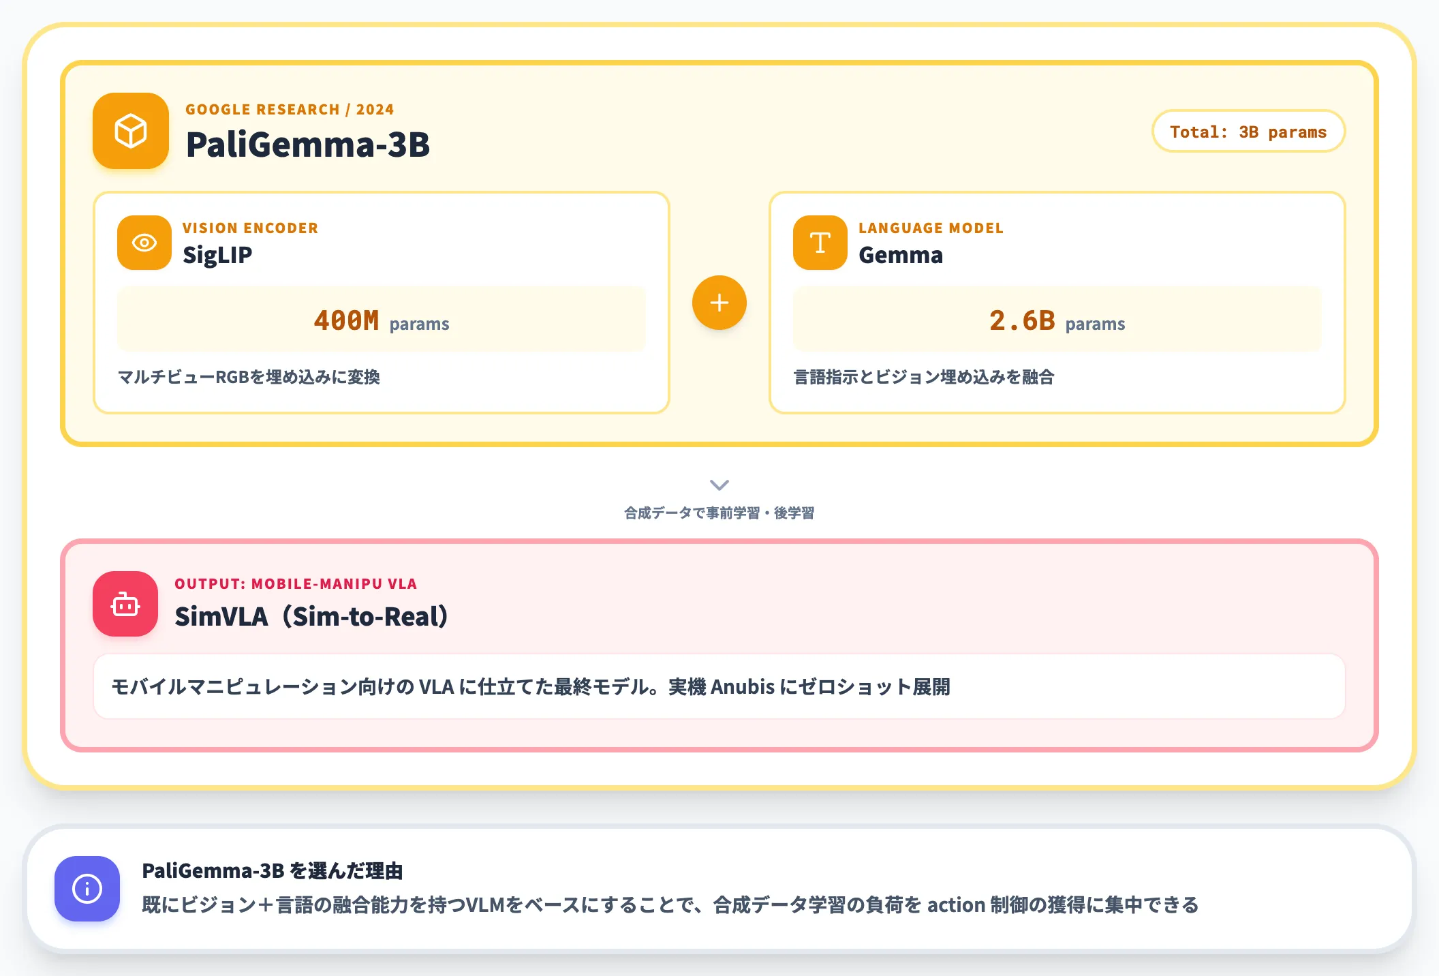Click the PaliGemma-3B を選んだ理由 heading

(273, 871)
